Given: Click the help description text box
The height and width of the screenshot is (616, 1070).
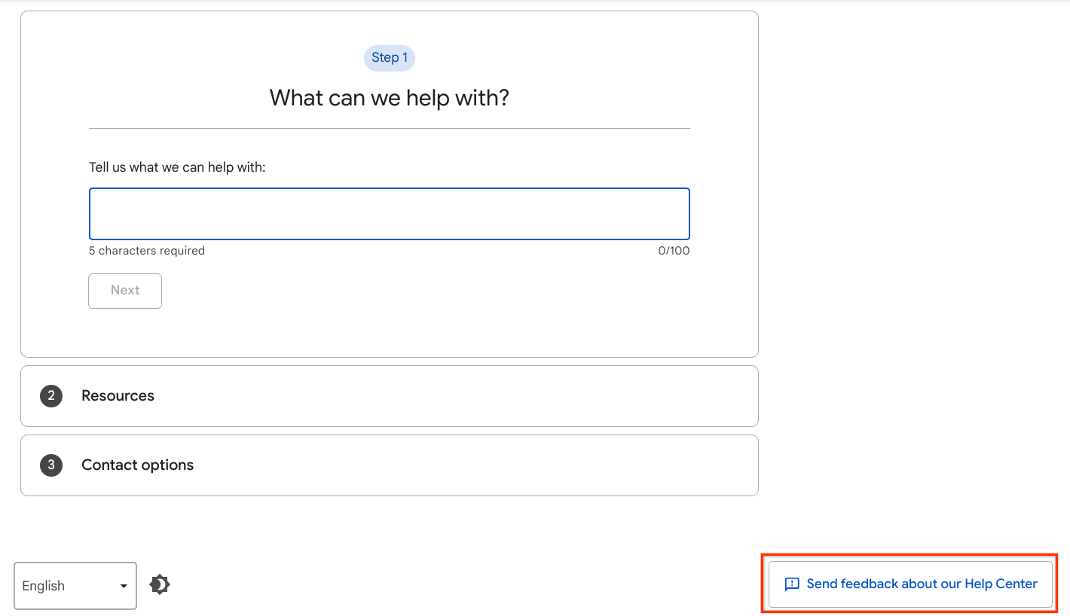Looking at the screenshot, I should click(x=389, y=213).
